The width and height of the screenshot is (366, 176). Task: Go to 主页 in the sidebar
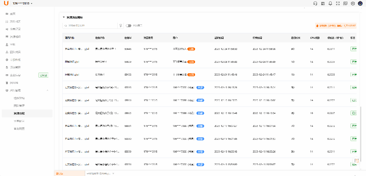(x=13, y=14)
